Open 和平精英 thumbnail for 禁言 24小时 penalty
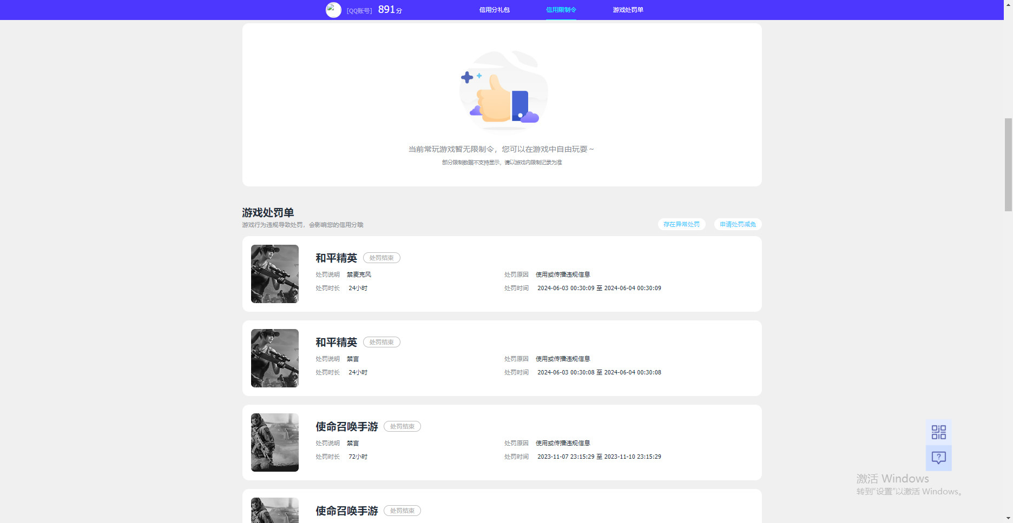The width and height of the screenshot is (1013, 523). tap(275, 358)
